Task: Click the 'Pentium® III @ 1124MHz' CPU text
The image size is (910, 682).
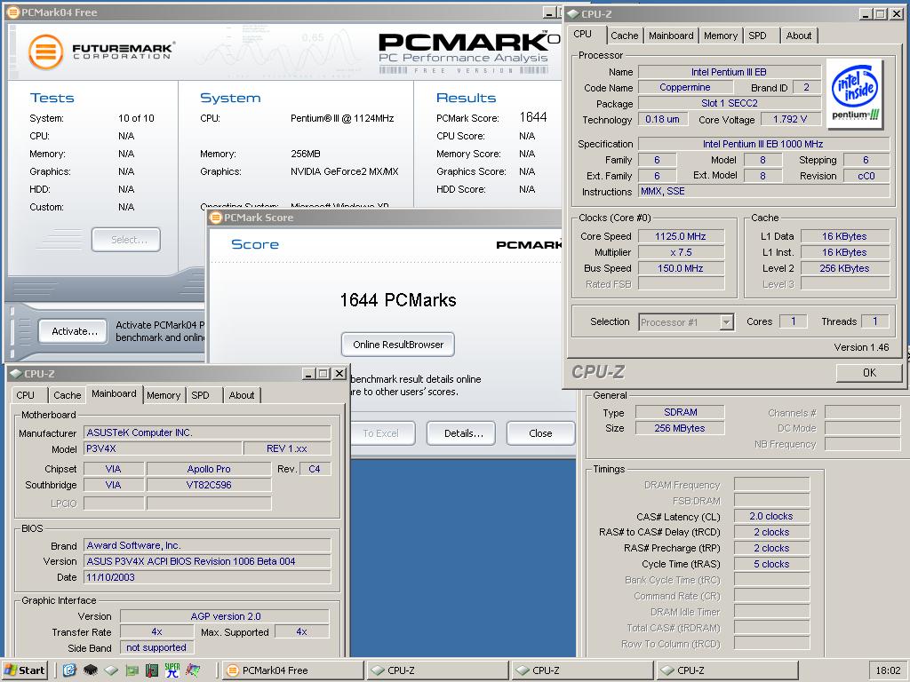Action: (x=342, y=118)
